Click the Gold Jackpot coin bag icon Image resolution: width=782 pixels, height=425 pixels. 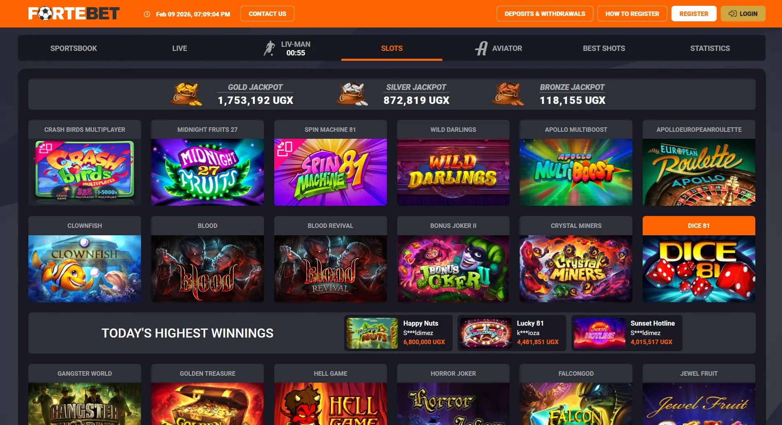click(x=187, y=94)
